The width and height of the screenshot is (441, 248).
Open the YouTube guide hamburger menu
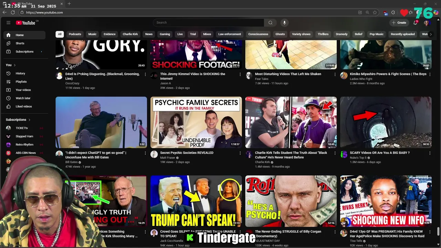coord(8,23)
